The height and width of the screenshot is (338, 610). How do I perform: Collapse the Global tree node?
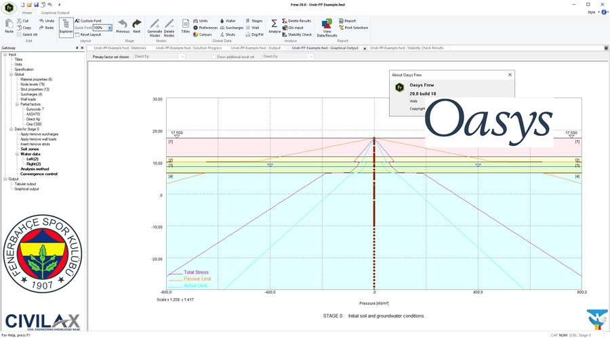[11, 74]
